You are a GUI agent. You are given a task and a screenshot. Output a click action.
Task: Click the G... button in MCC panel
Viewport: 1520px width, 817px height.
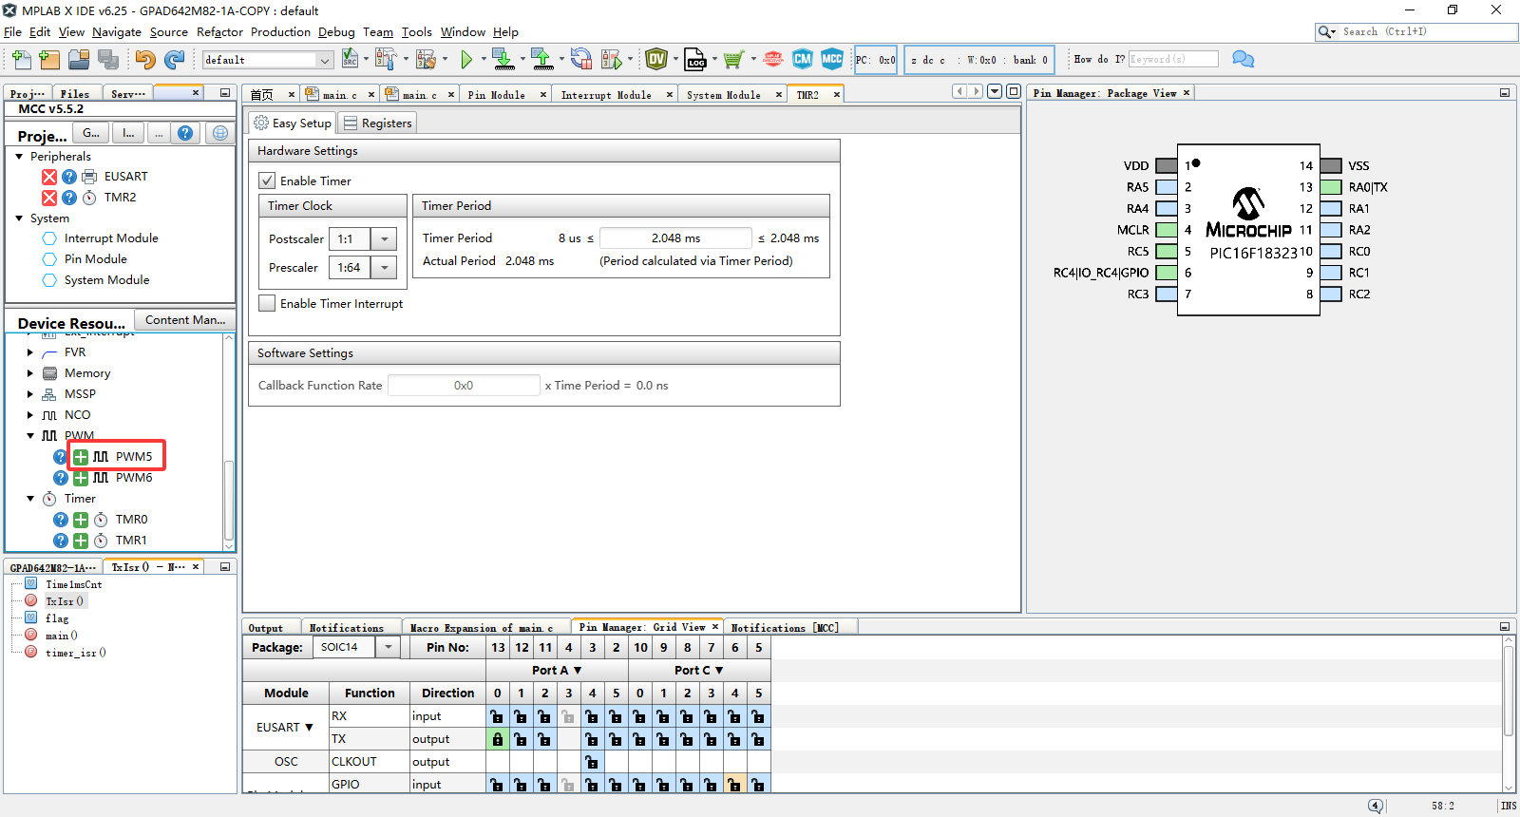pyautogui.click(x=91, y=133)
